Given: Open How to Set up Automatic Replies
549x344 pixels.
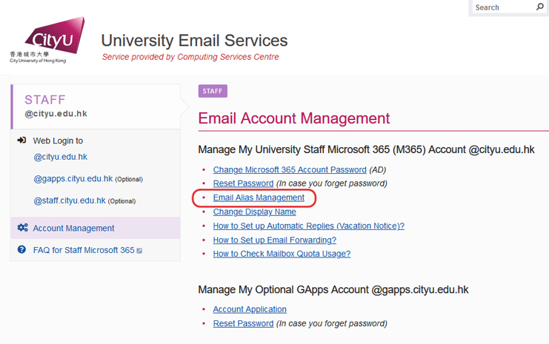Looking at the screenshot, I should tap(308, 226).
